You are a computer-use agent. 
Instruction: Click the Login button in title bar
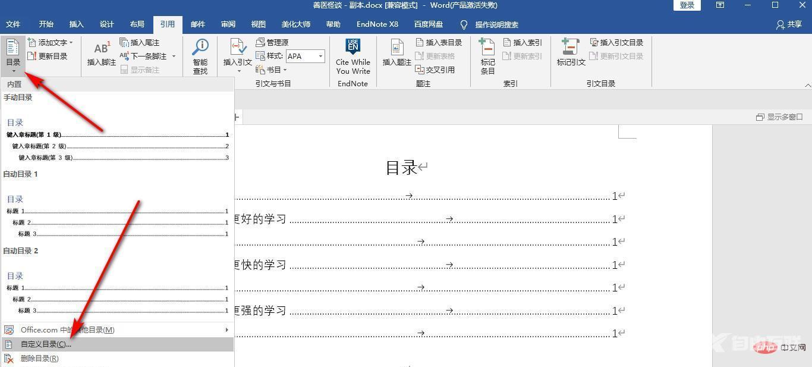[x=687, y=5]
